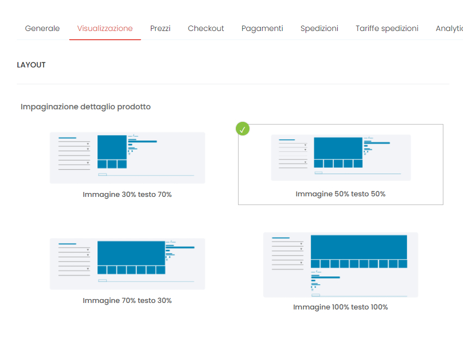This screenshot has width=463, height=347.
Task: Open the Checkout settings tab
Action: (206, 28)
